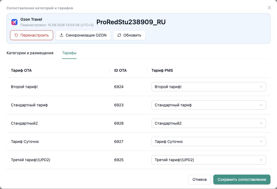The height and width of the screenshot is (189, 277).
Task: Close the dialog with the X icon
Action: [x=269, y=8]
